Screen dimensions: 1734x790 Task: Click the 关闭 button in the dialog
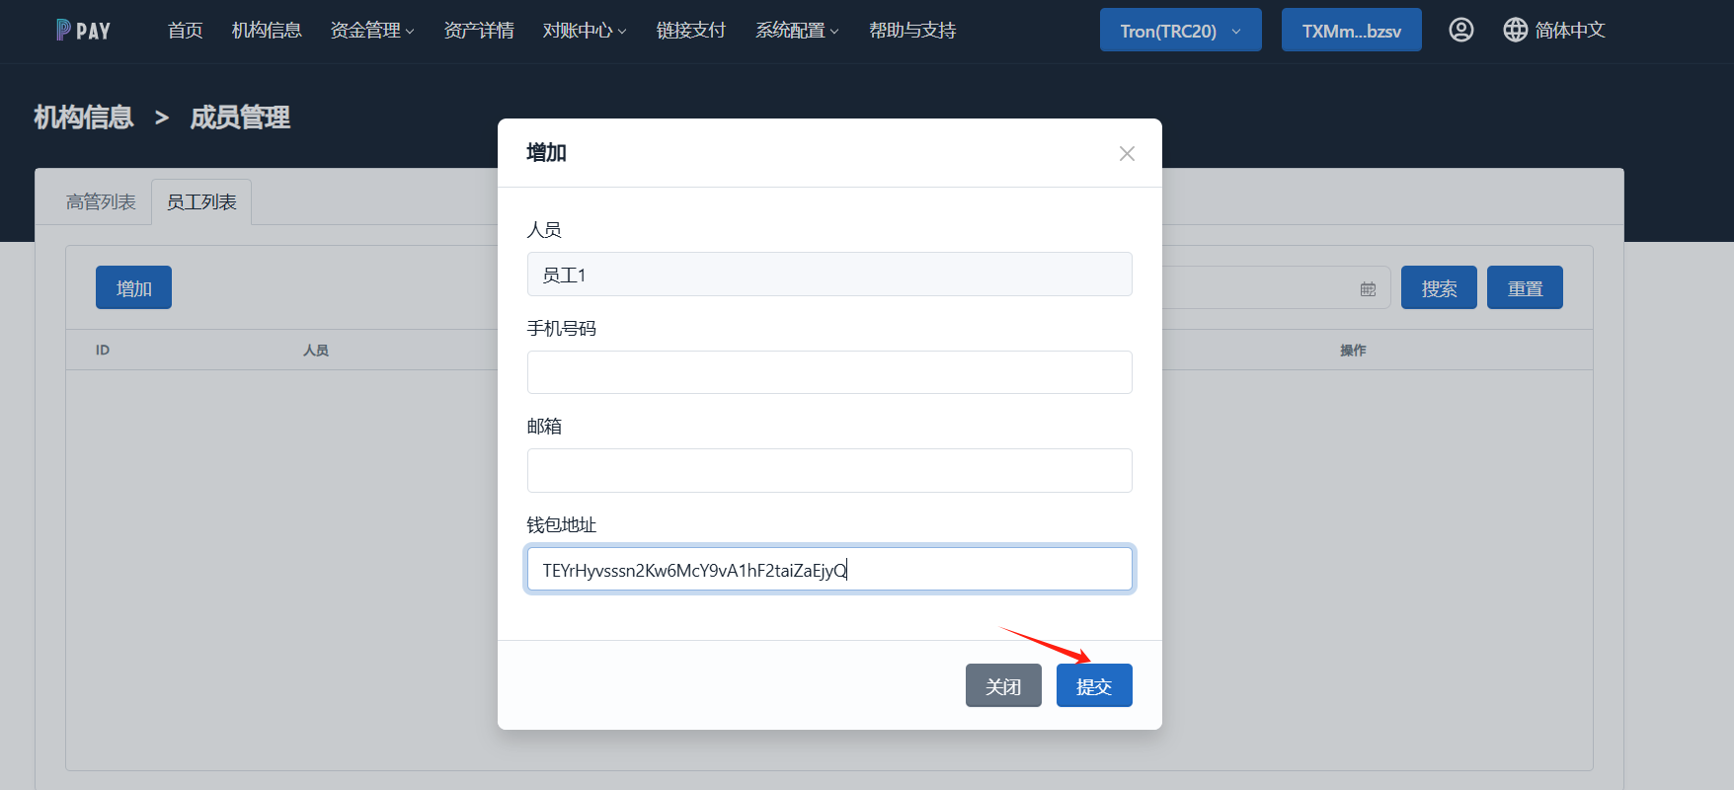pyautogui.click(x=1003, y=685)
